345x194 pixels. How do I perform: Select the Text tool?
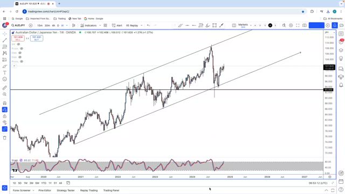coord(5,73)
